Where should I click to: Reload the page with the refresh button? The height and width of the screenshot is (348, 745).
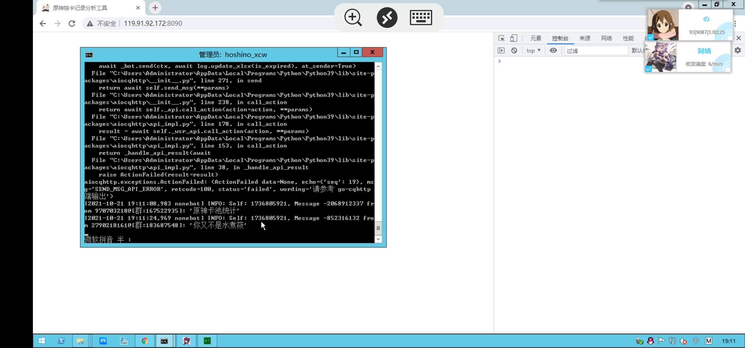(x=72, y=23)
